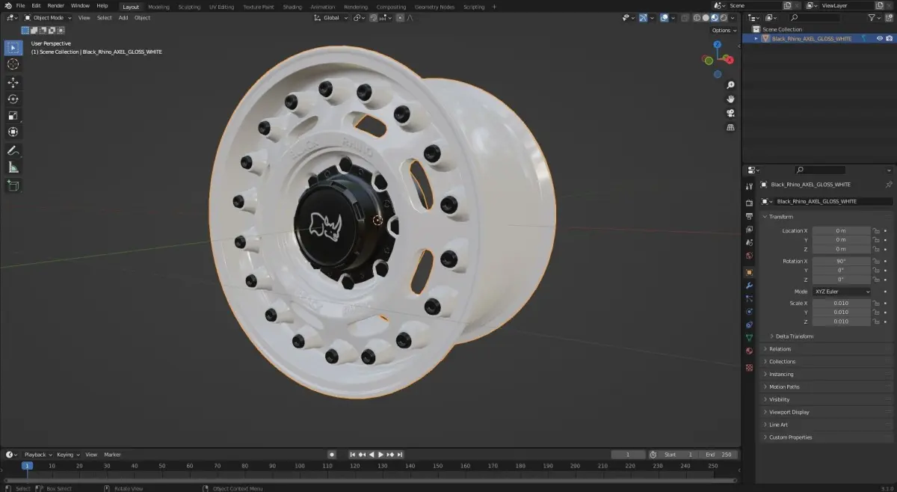Open the Object Mode dropdown
Image resolution: width=897 pixels, height=492 pixels.
pos(48,17)
